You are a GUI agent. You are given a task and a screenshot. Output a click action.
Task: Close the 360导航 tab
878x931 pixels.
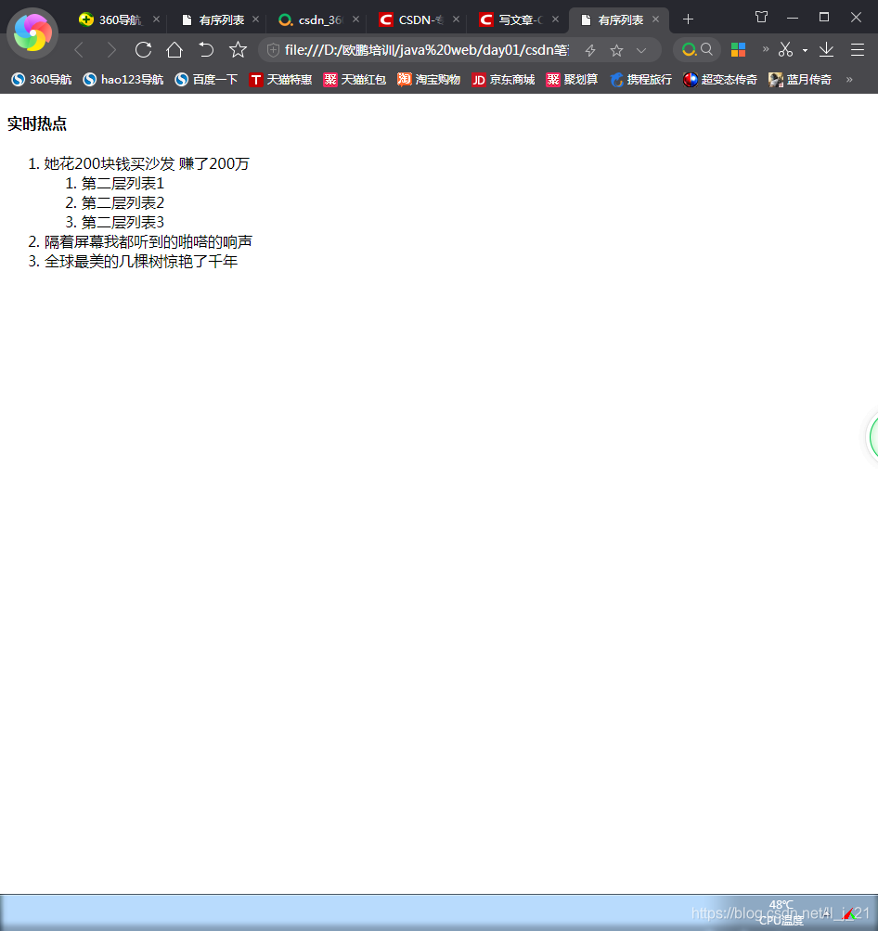(156, 19)
